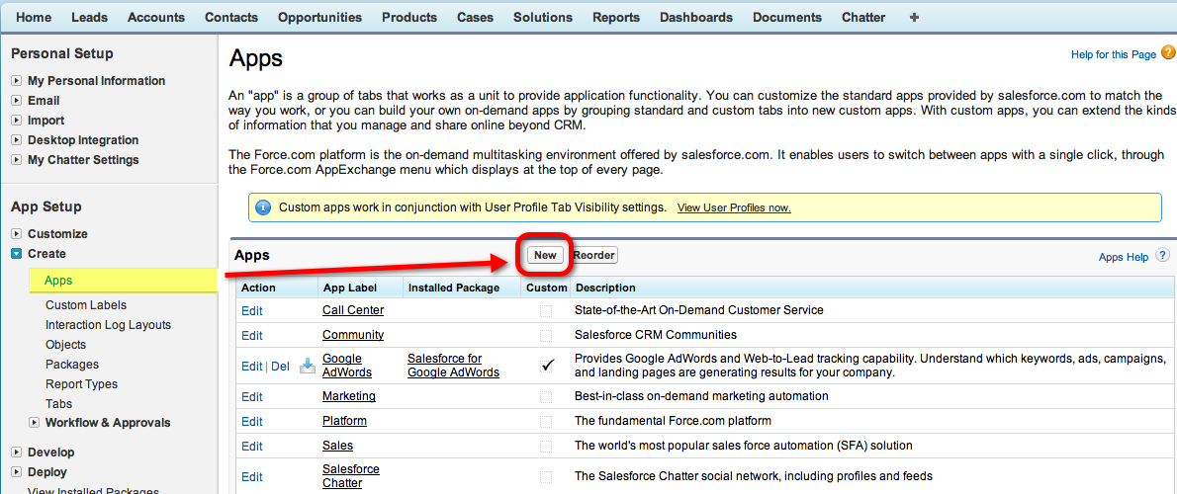Image resolution: width=1177 pixels, height=494 pixels.
Task: Click the download icon beside Google AdWords
Action: click(x=307, y=366)
